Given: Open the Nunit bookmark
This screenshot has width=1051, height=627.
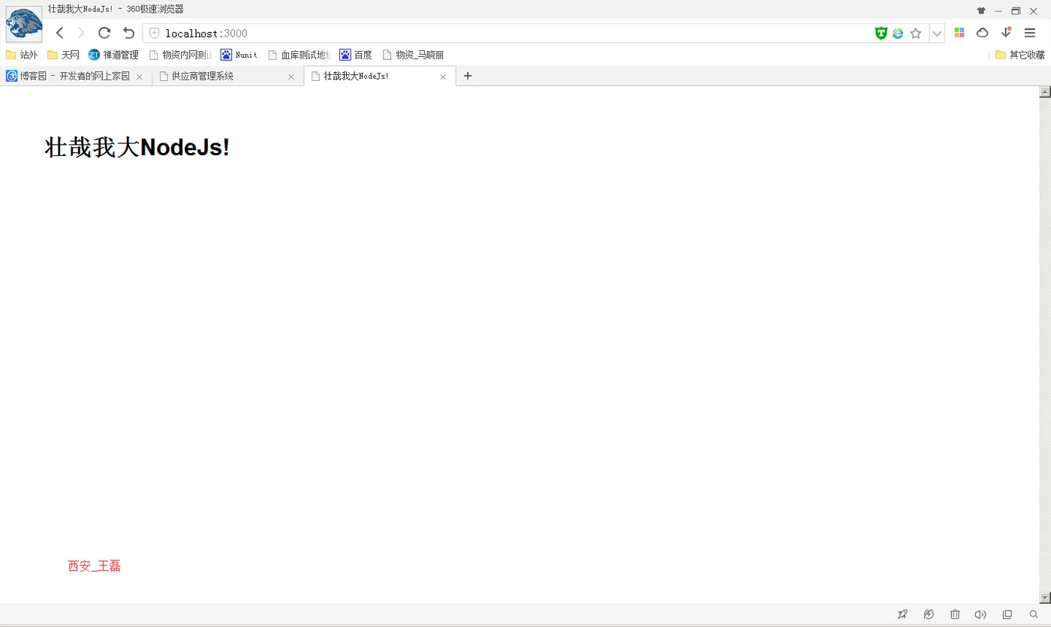Looking at the screenshot, I should point(239,55).
